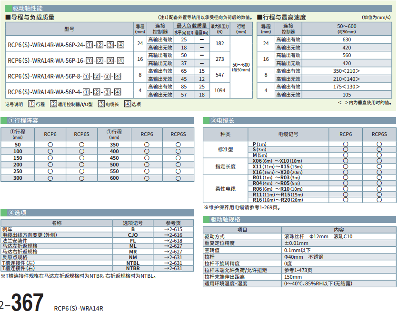398x312 pixels.
Task: Click the 柔性电缆 category cell
Action: click(225, 189)
